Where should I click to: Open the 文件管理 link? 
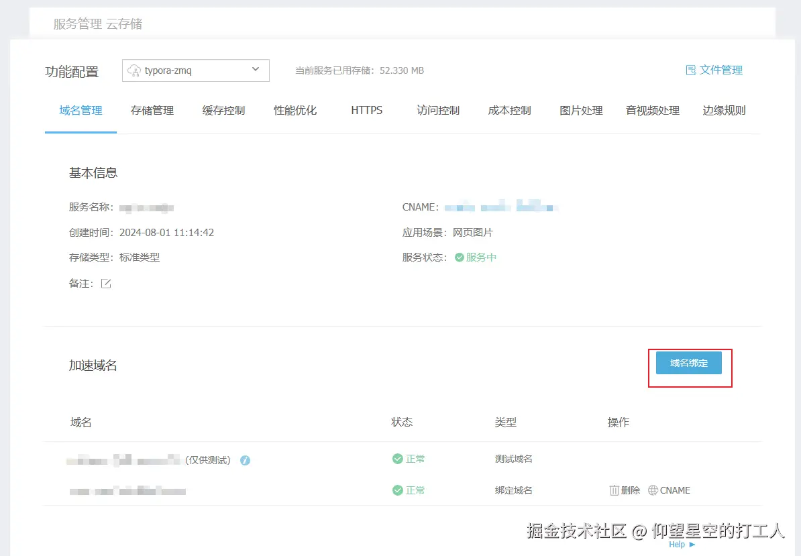pyautogui.click(x=714, y=70)
